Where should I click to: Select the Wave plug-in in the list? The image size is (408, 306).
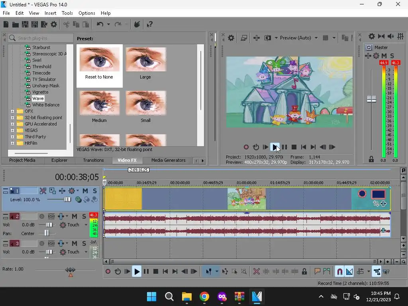pos(38,98)
